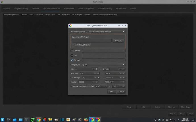196x122 pixels.
Task: Open the clipboard tray icon
Action: click(163, 120)
